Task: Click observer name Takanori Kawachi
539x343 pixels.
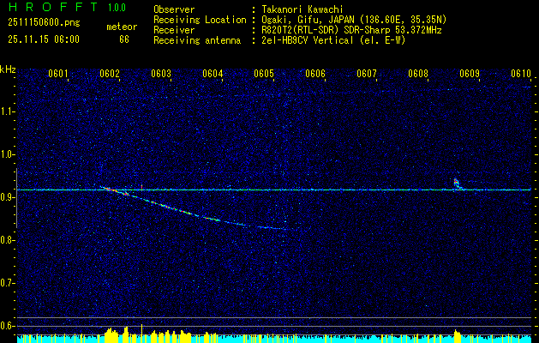Action: [x=302, y=9]
